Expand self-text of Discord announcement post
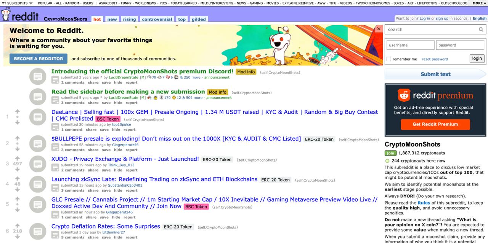 pyautogui.click(x=55, y=79)
